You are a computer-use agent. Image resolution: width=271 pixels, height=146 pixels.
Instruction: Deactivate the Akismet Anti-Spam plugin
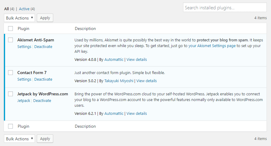43,47
